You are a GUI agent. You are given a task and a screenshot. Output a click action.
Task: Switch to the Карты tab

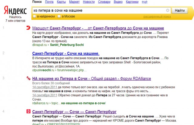pyautogui.click(x=61, y=2)
